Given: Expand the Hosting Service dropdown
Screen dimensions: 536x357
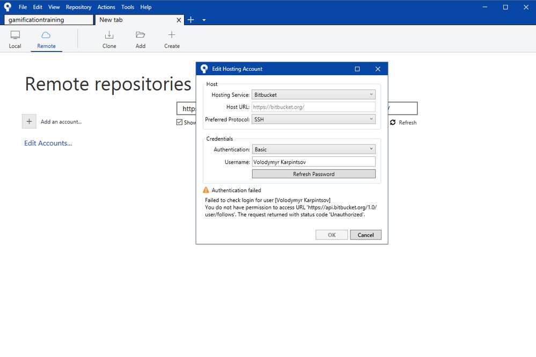Looking at the screenshot, I should 313,94.
